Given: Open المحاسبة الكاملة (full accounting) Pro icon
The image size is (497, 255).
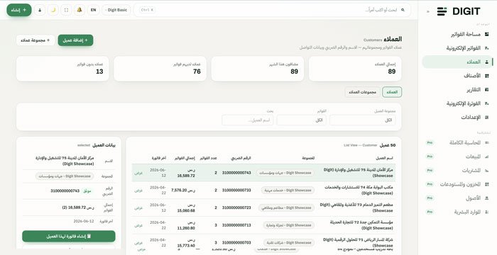Looking at the screenshot, I should [x=487, y=142].
